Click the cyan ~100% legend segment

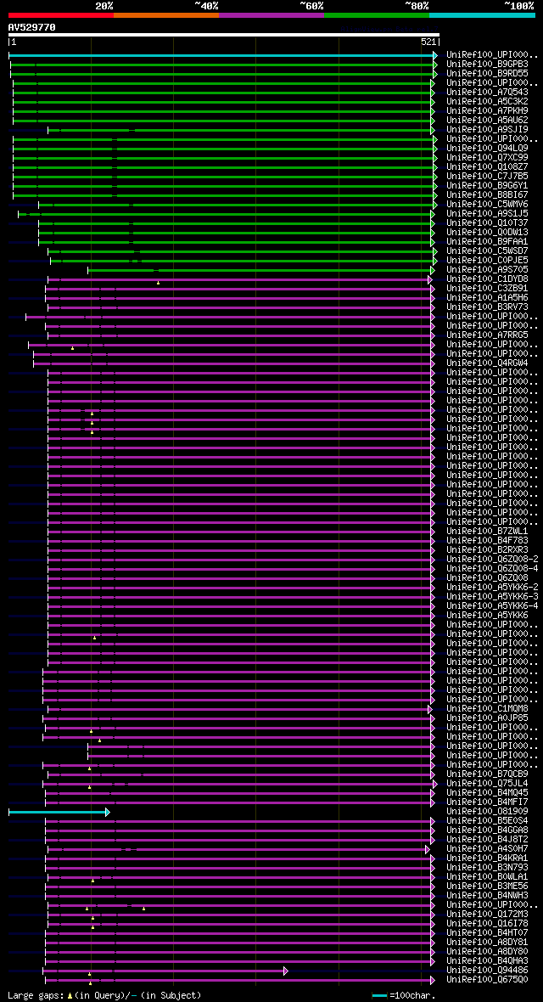tap(482, 14)
